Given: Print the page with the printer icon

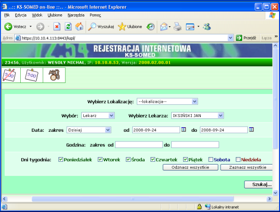Looking at the screenshot, I should pyautogui.click(x=178, y=27).
